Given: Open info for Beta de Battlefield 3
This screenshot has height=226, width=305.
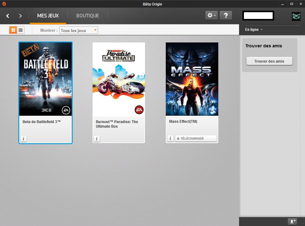Looking at the screenshot, I should [x=24, y=139].
